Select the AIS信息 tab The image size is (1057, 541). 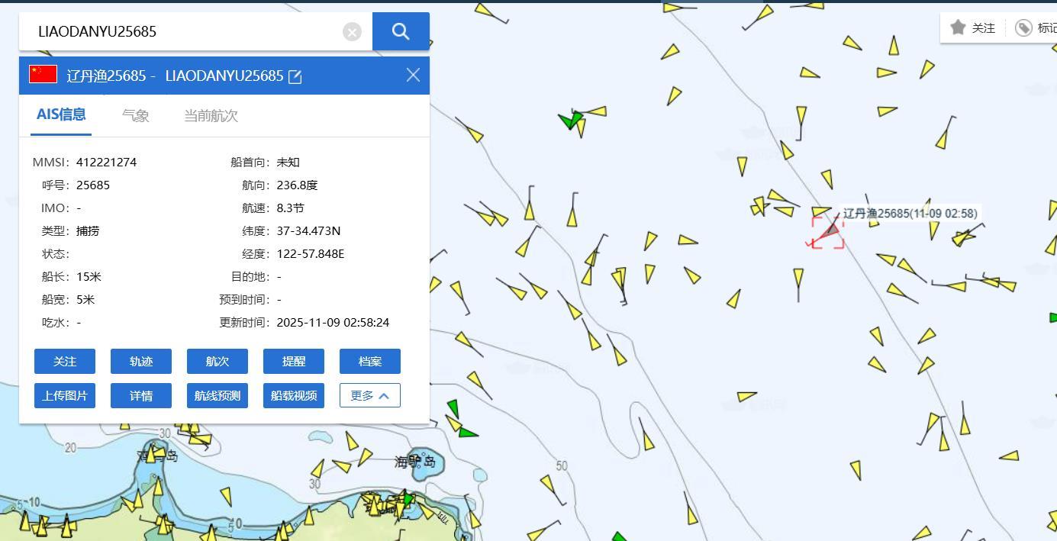pyautogui.click(x=61, y=114)
